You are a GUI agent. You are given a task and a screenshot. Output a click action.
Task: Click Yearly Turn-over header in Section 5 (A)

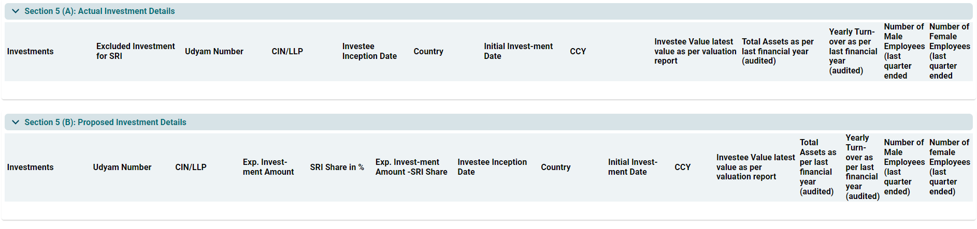[853, 51]
